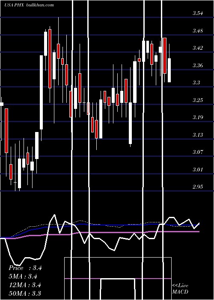
Task: Click the 'USA PHX bullkhan.com' header text
Action: click(x=29, y=5)
